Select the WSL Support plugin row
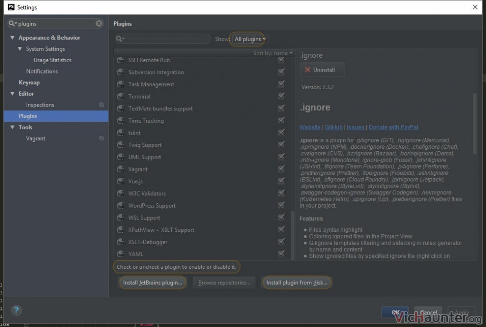 tap(201, 218)
